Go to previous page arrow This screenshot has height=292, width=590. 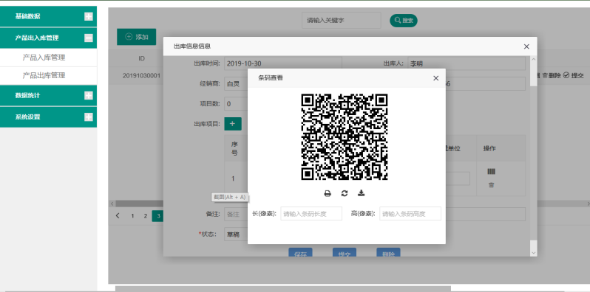point(118,216)
